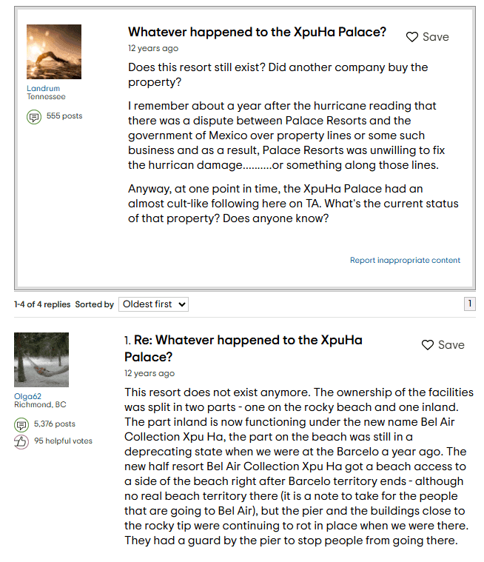484x562 pixels.
Task: Click the heart icon on reply 1
Action: pyautogui.click(x=427, y=345)
